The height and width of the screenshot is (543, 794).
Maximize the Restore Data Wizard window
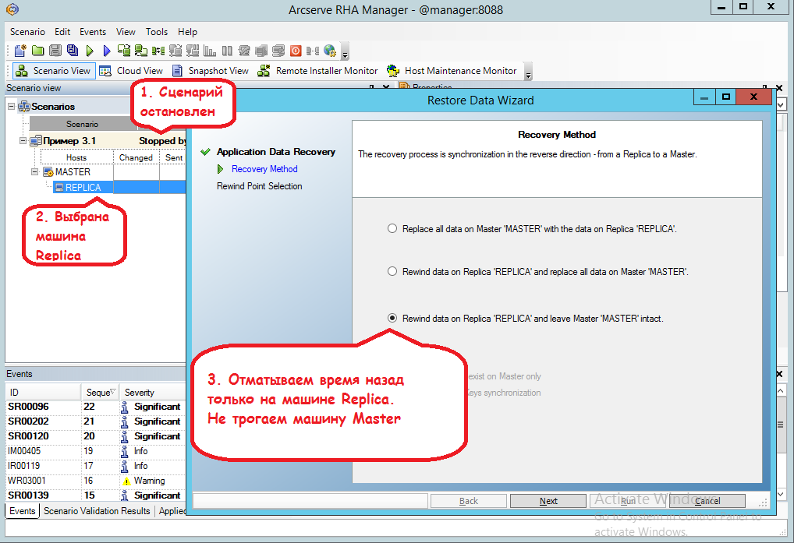click(725, 97)
